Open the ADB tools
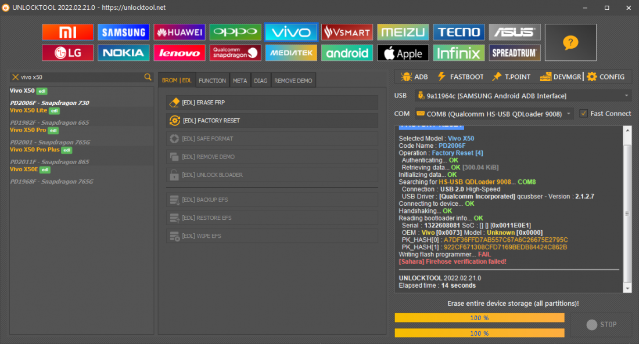Screen dimensions: 639x344 point(414,77)
